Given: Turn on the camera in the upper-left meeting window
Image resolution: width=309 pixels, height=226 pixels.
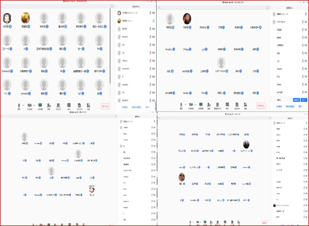Looking at the screenshot, I should click(29, 106).
